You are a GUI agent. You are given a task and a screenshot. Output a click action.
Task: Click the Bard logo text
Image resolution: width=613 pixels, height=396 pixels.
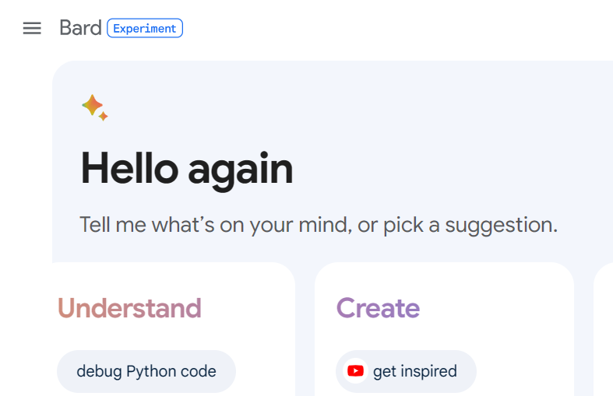[80, 28]
